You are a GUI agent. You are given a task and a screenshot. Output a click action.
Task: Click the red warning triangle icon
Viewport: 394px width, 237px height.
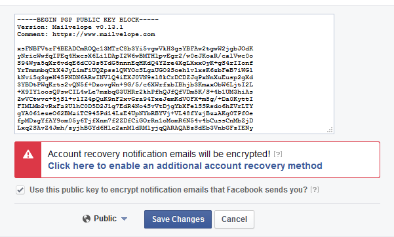click(x=28, y=155)
